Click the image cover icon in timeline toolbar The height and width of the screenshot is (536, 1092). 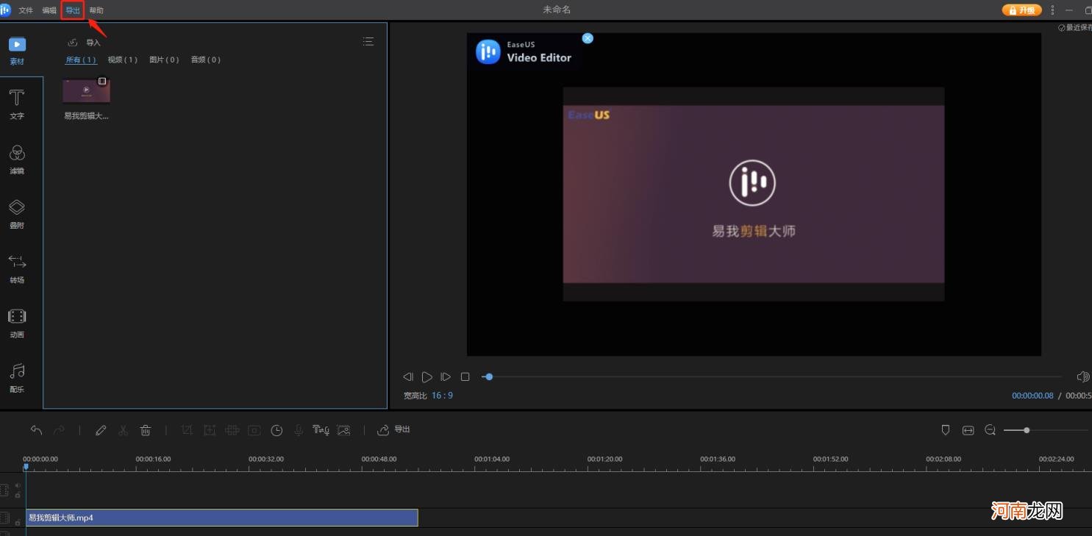point(343,430)
